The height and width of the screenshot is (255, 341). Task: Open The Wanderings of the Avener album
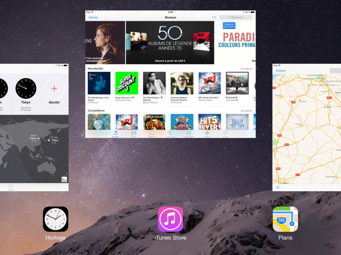99,83
